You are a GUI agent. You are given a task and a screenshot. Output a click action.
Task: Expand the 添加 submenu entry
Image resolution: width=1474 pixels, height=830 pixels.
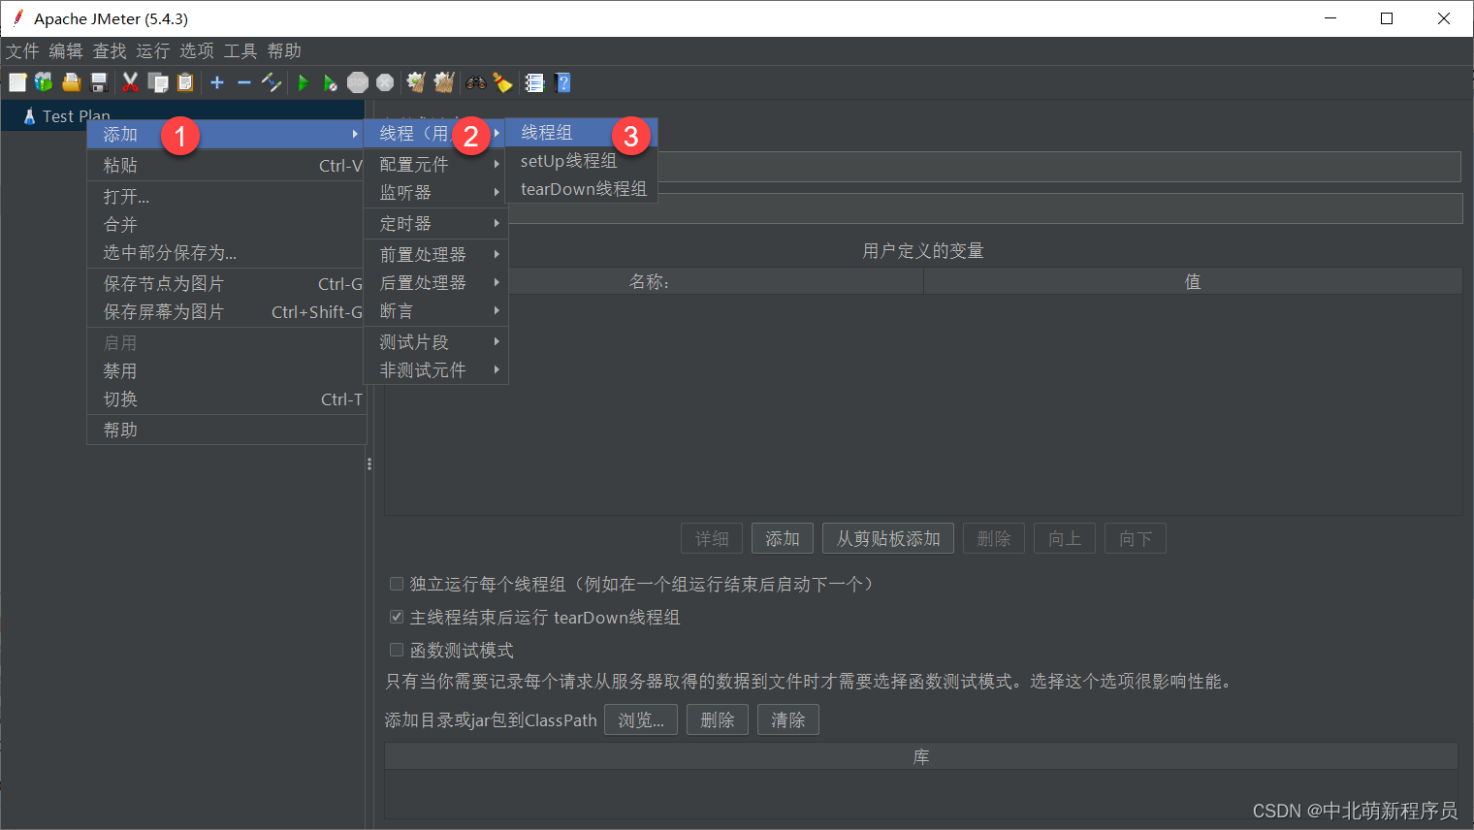(x=226, y=134)
